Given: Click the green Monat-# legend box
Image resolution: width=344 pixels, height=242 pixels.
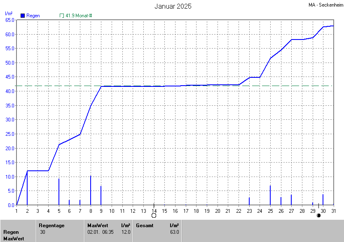Looking at the screenshot, I should tap(62, 16).
